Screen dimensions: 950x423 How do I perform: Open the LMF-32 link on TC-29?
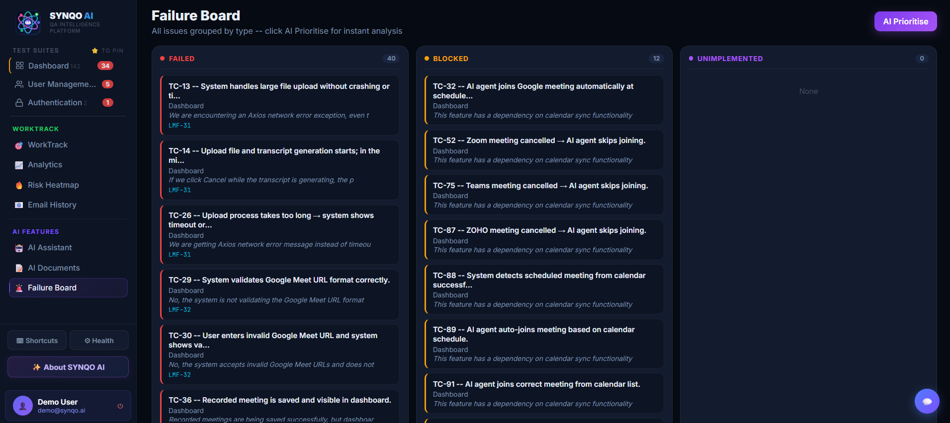tap(179, 310)
